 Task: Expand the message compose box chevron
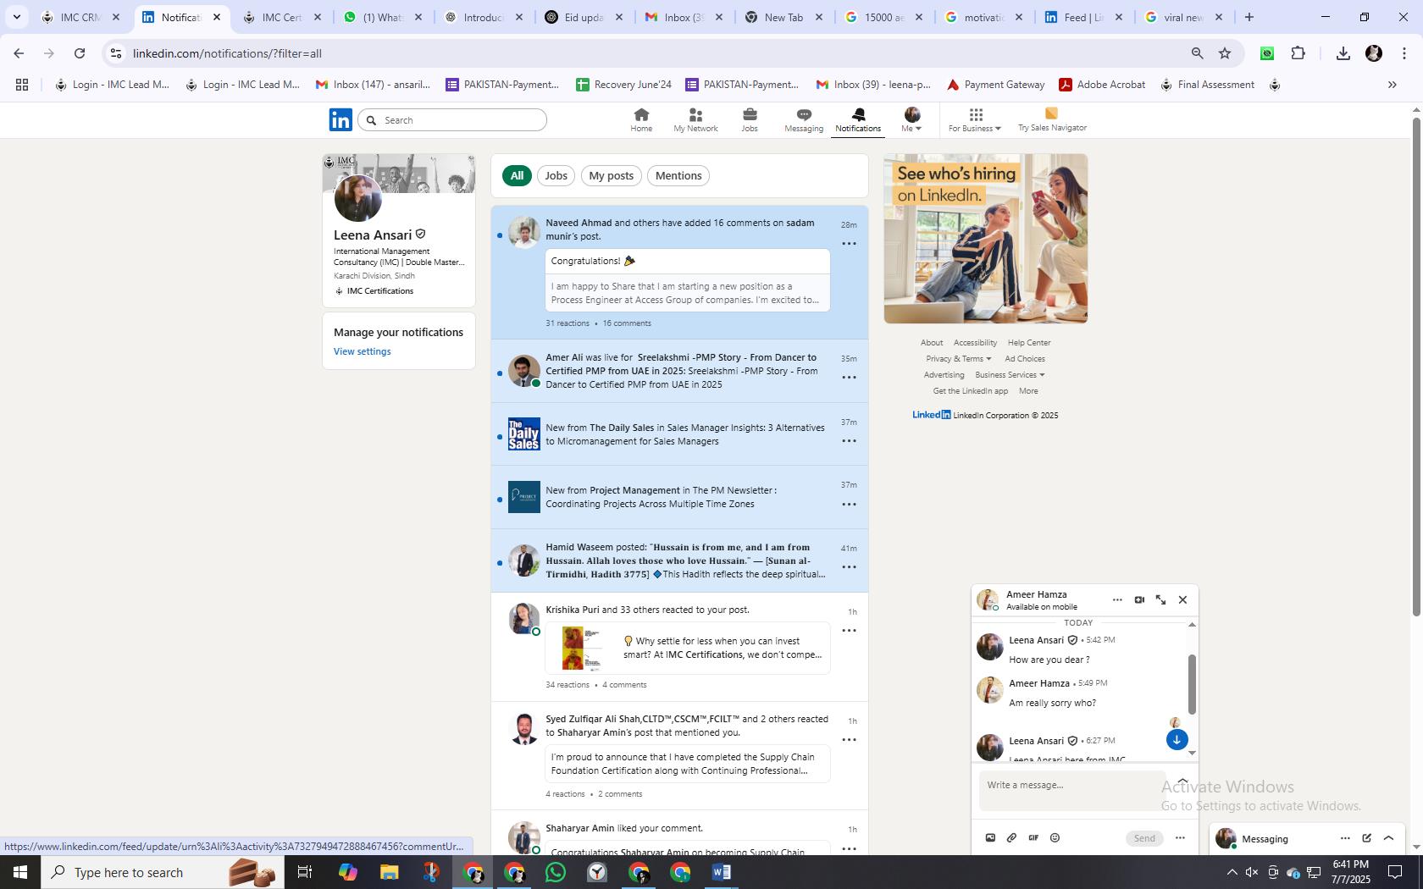click(1182, 781)
